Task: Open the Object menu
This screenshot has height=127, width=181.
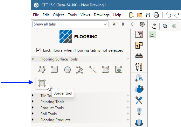Action: [x=58, y=15]
